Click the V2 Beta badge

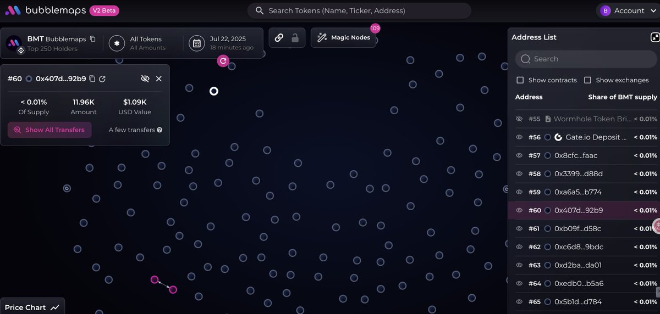coord(105,10)
